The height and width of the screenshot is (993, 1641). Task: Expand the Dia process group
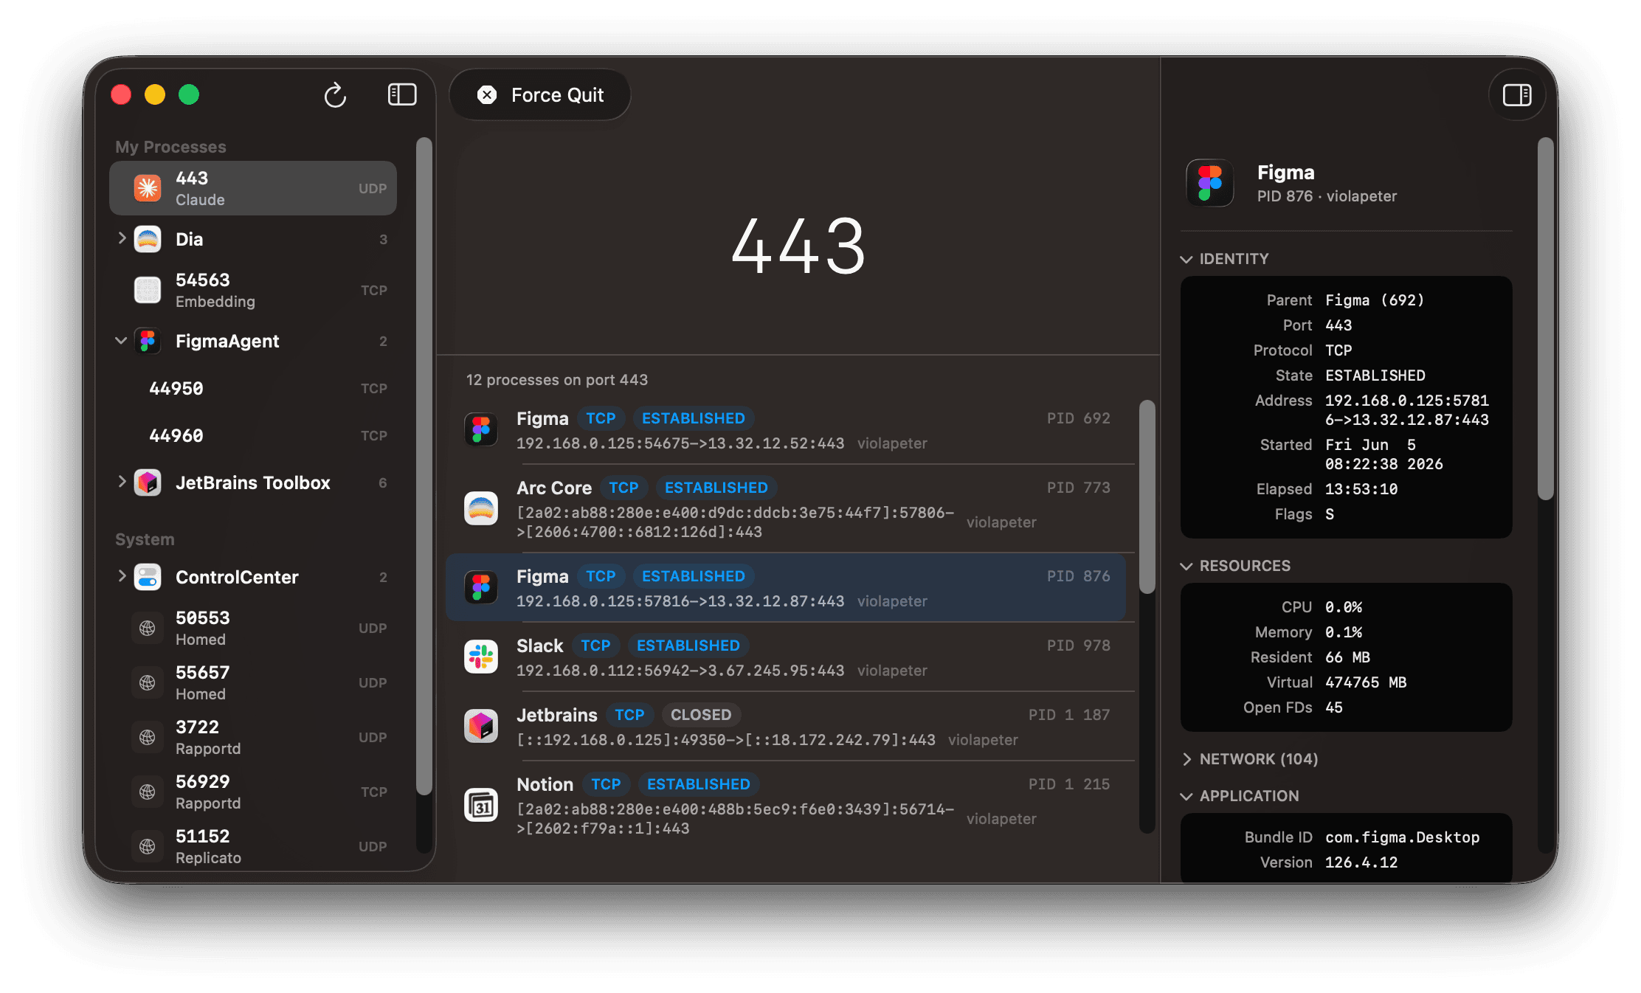[122, 238]
